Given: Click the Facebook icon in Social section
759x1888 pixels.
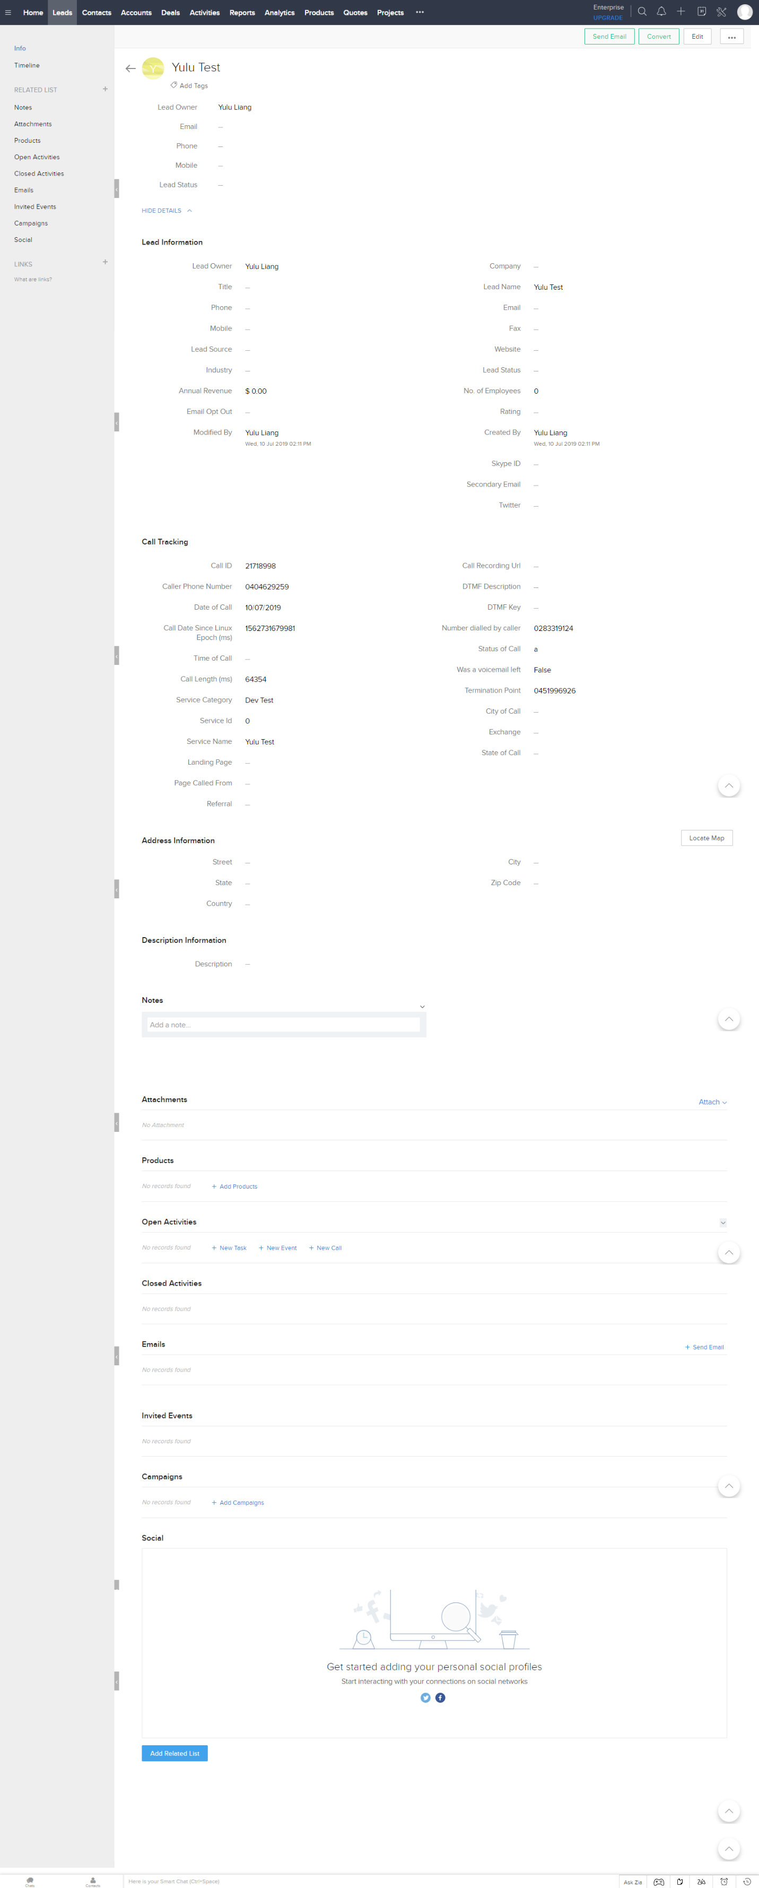Looking at the screenshot, I should [x=440, y=1698].
